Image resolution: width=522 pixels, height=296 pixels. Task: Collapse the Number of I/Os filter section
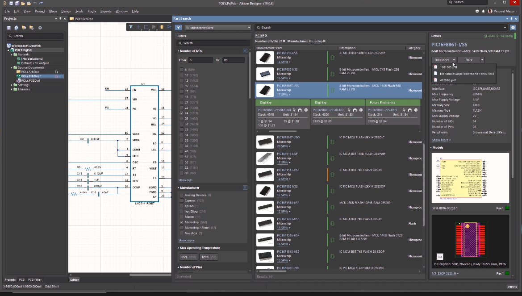179,51
